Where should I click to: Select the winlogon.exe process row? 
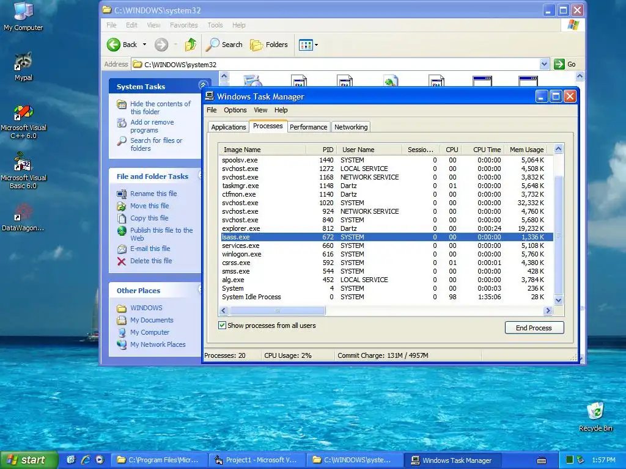point(386,255)
